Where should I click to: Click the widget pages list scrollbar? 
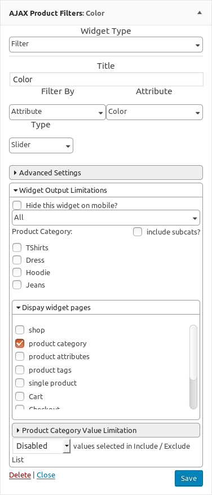(x=193, y=367)
